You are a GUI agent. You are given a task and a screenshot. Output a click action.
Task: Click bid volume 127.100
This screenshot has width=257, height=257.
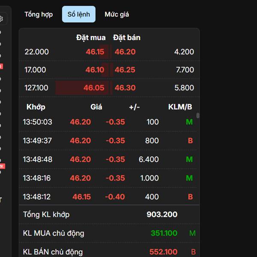coord(36,88)
